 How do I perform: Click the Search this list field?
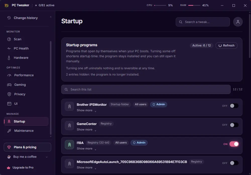[x=146, y=89]
